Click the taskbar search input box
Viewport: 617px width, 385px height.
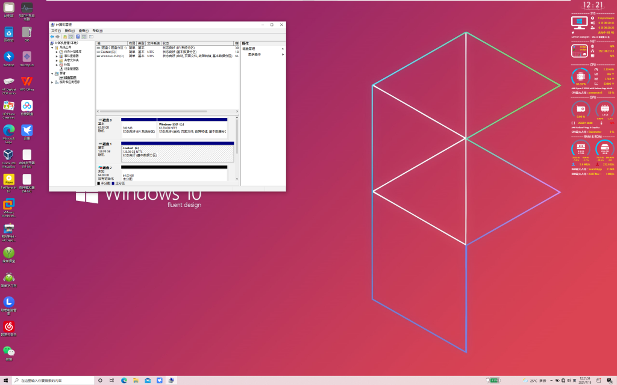pyautogui.click(x=53, y=380)
